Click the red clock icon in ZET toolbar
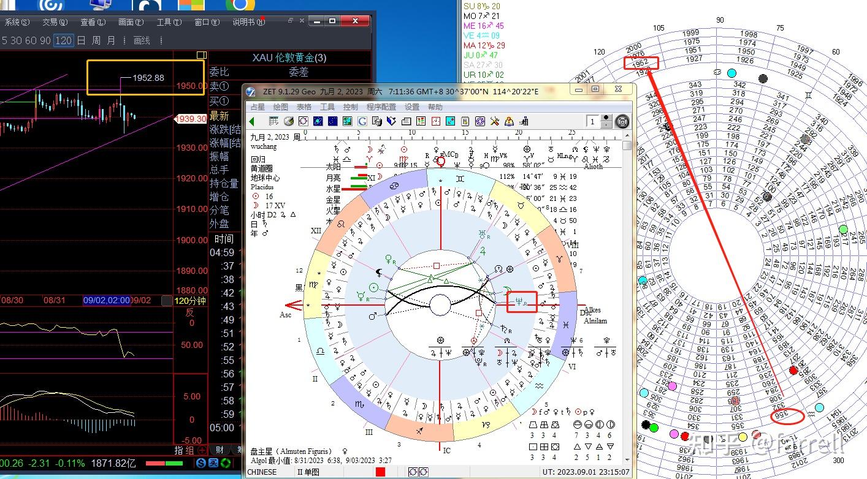This screenshot has height=479, width=867. (435, 121)
